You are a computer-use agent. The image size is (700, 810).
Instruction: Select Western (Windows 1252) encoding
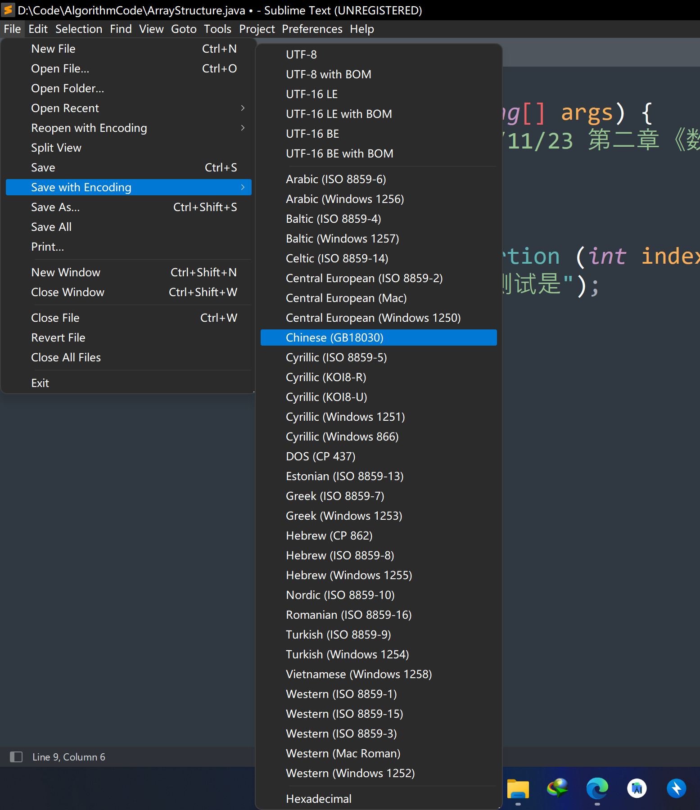tap(379, 773)
